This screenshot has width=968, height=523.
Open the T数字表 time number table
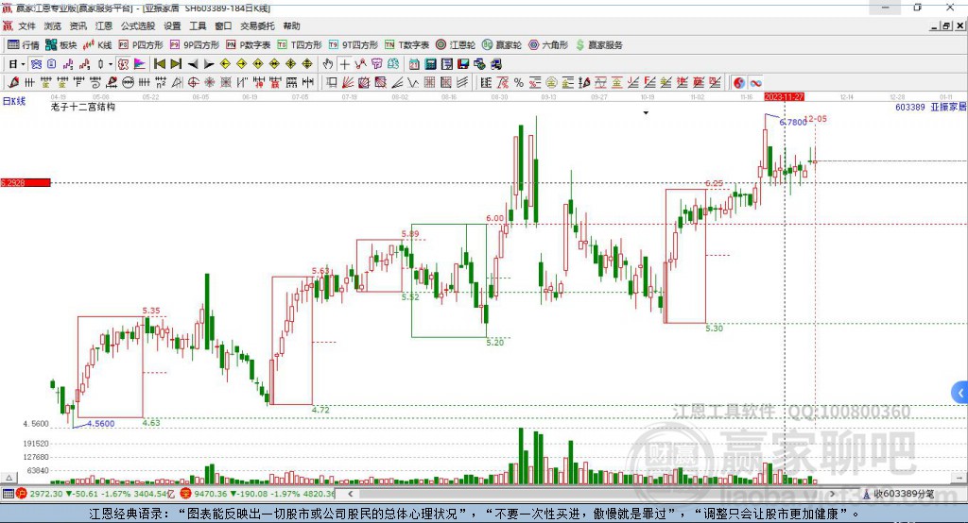click(x=406, y=45)
